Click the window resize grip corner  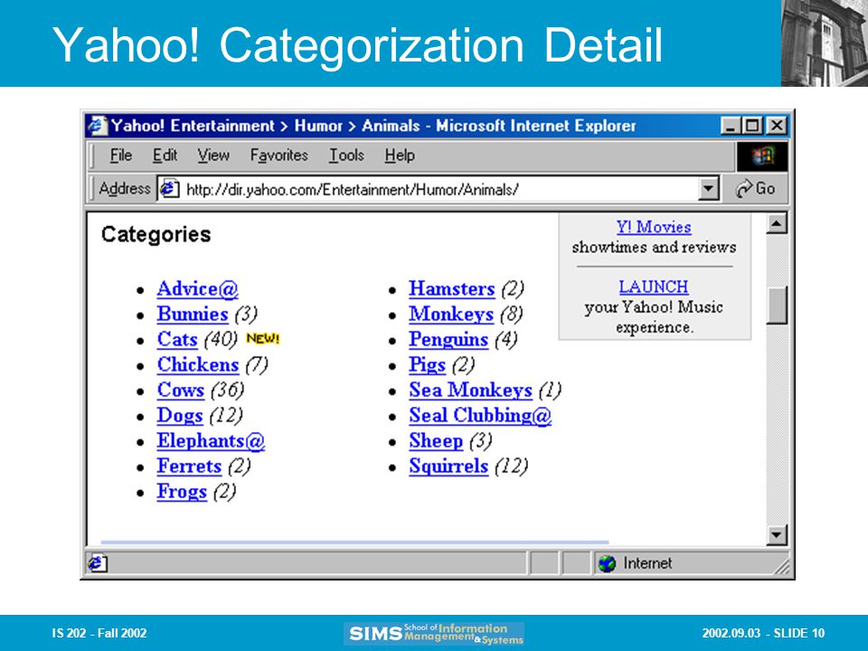coord(781,567)
